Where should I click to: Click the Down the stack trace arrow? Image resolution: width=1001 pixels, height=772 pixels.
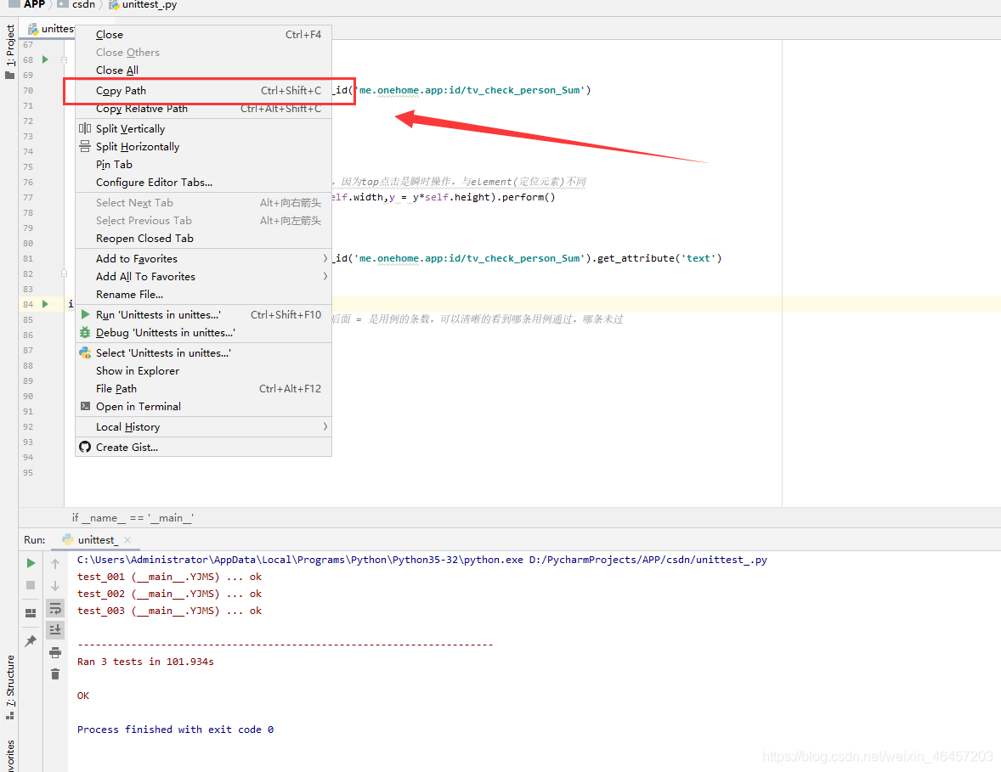(55, 586)
